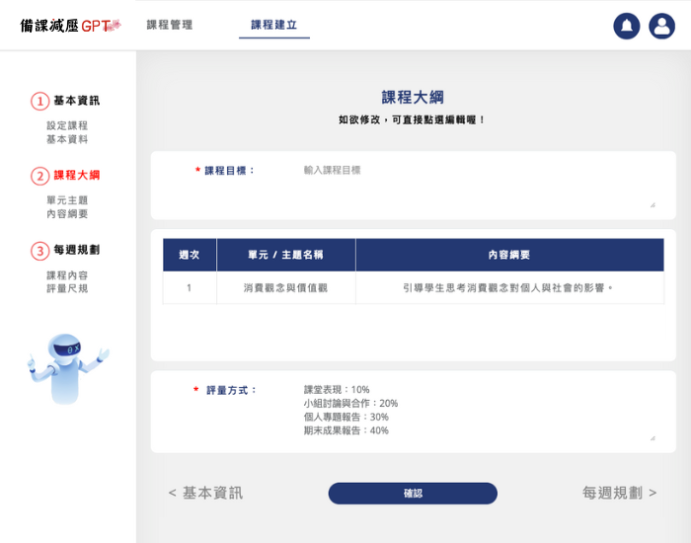
Task: Select step 3 circle 每週規劃
Action: click(39, 251)
